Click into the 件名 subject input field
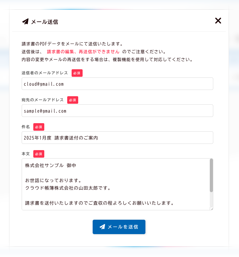 coord(117,138)
